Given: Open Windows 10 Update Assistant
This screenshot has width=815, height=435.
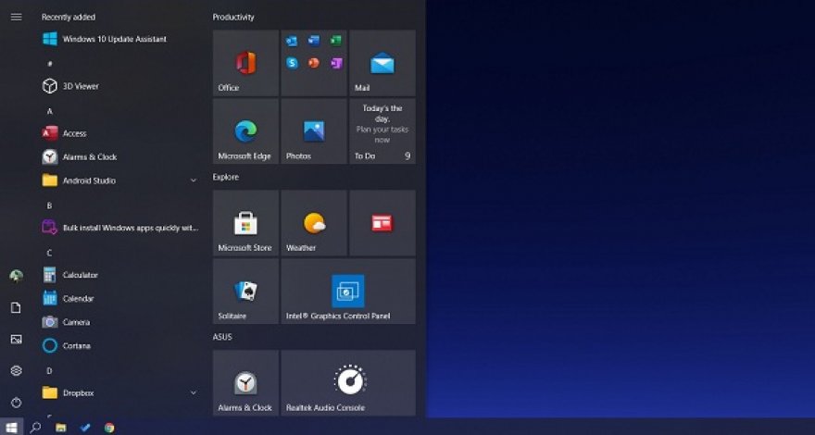Looking at the screenshot, I should (120, 39).
